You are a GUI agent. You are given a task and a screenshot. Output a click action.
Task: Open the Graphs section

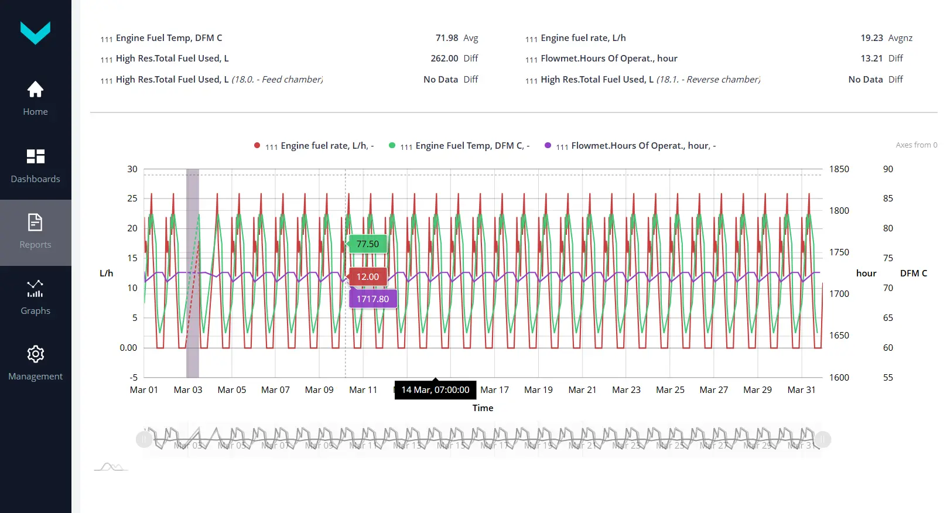35,297
